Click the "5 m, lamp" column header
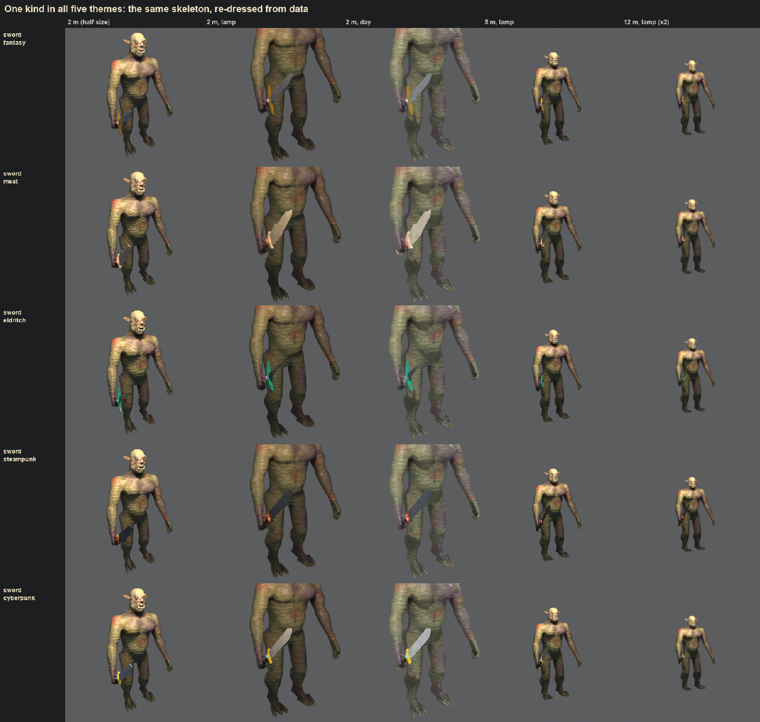 pyautogui.click(x=499, y=22)
